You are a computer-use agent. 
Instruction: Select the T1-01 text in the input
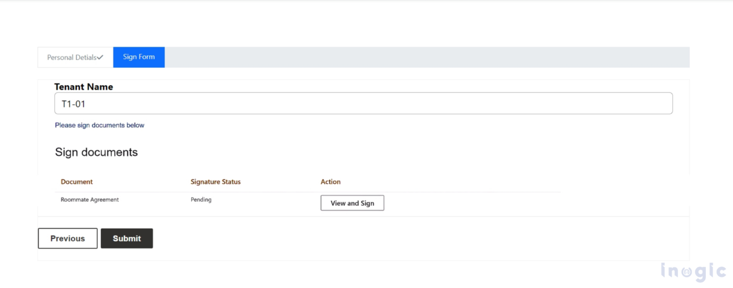tap(74, 103)
